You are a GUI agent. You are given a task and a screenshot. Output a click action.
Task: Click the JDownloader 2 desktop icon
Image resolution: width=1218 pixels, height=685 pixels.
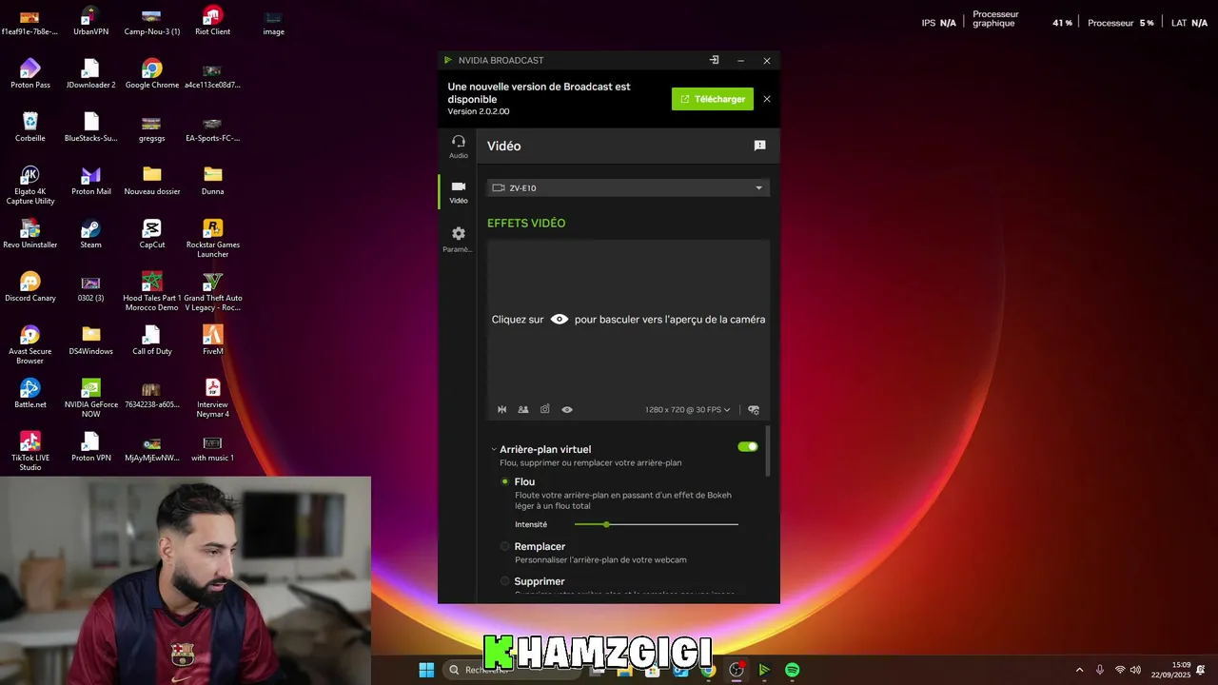point(91,74)
